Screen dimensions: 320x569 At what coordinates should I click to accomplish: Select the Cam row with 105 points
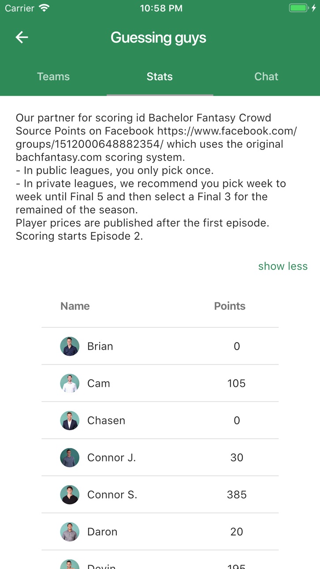160,383
